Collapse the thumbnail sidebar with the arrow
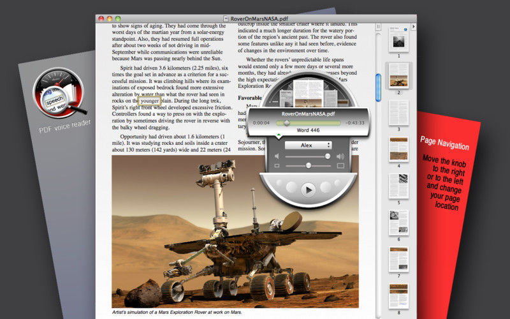The height and width of the screenshot is (319, 510). (413, 26)
